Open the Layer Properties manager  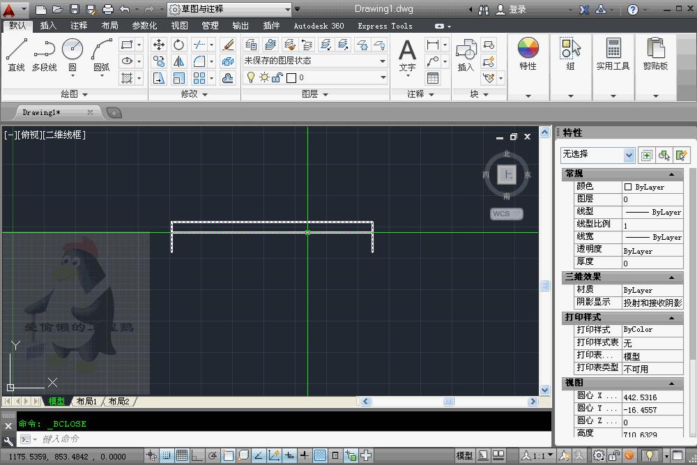tap(251, 45)
